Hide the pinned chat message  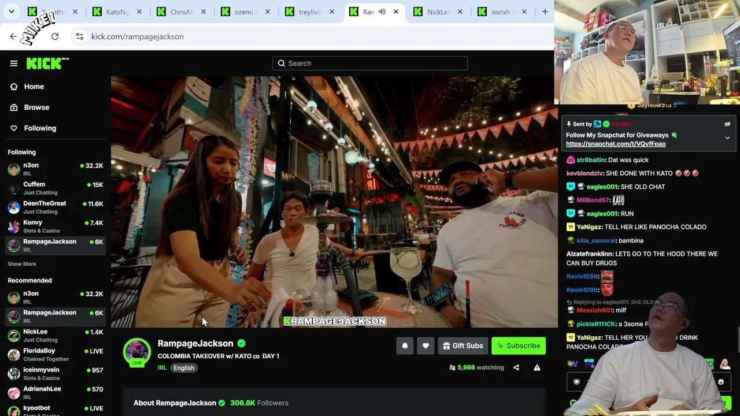coord(727,124)
